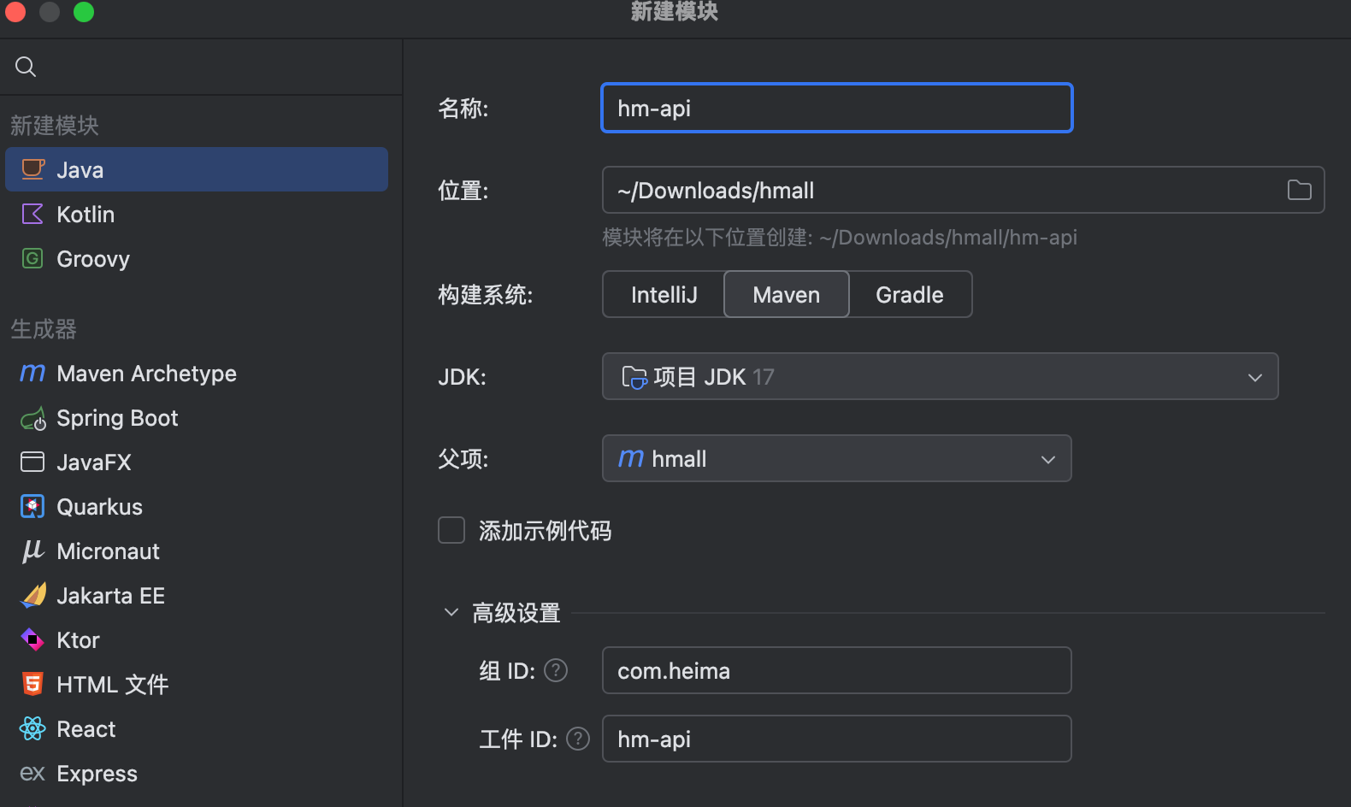This screenshot has height=807, width=1351.
Task: Select Express generator entry
Action: coord(197,773)
